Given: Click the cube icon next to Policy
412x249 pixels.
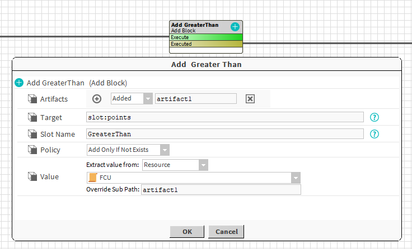Looking at the screenshot, I should coord(32,150).
